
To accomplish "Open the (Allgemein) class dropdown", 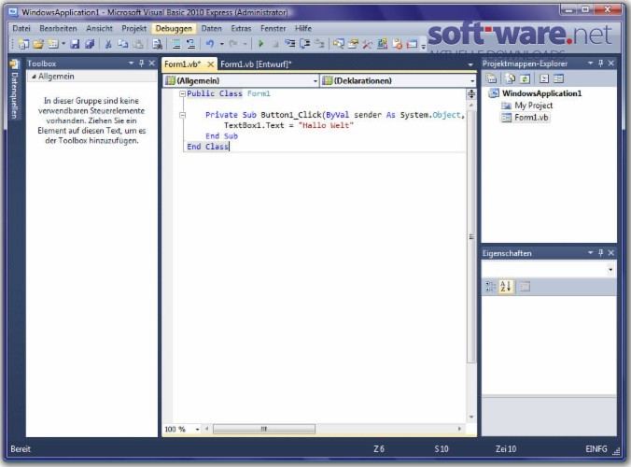I will coord(315,81).
